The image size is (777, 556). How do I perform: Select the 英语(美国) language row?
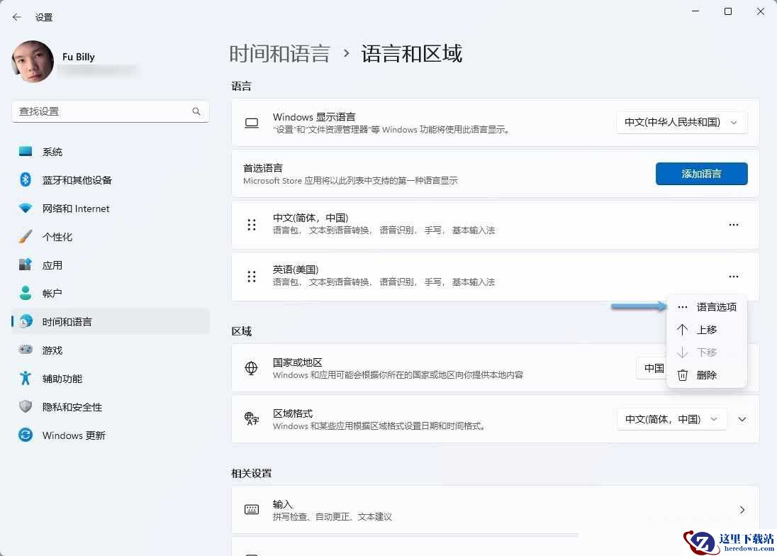tap(495, 277)
